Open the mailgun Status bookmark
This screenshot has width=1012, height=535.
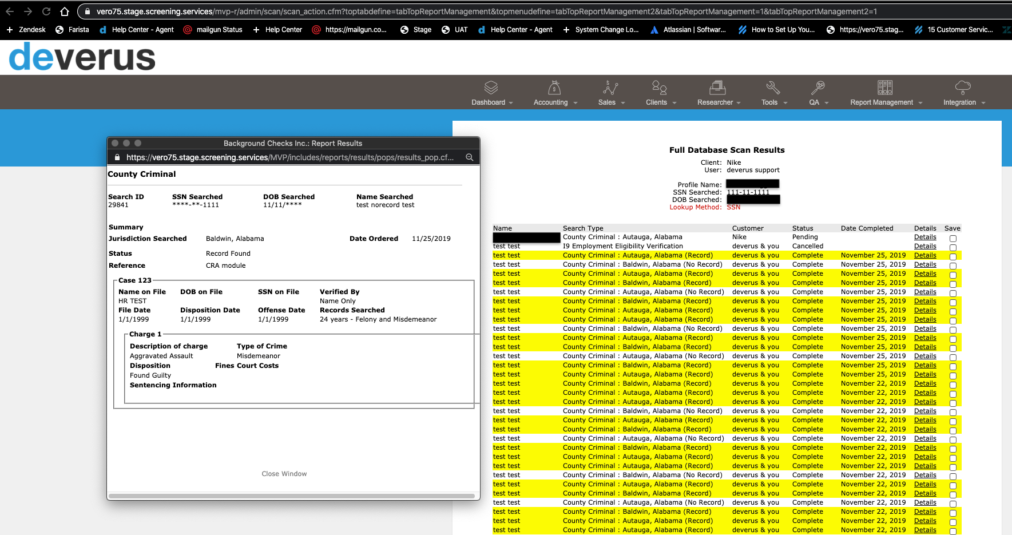pyautogui.click(x=213, y=30)
